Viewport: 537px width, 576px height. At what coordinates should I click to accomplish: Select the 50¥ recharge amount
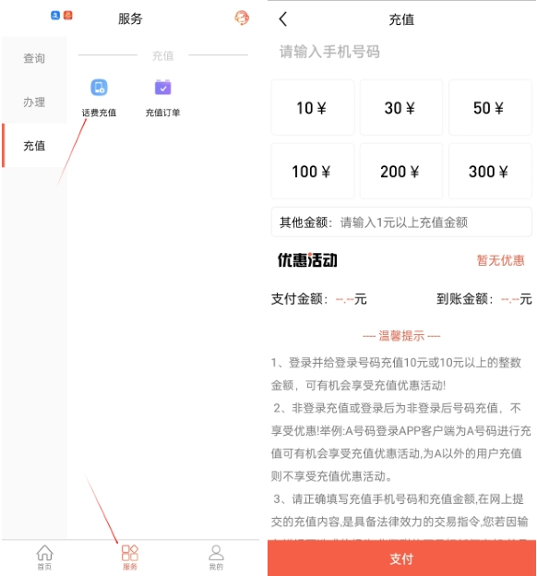490,108
